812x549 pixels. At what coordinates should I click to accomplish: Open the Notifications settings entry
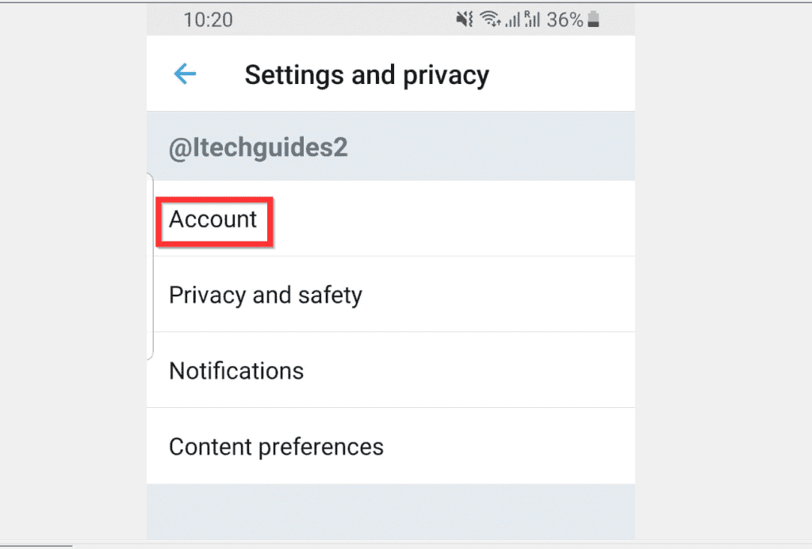coord(236,370)
